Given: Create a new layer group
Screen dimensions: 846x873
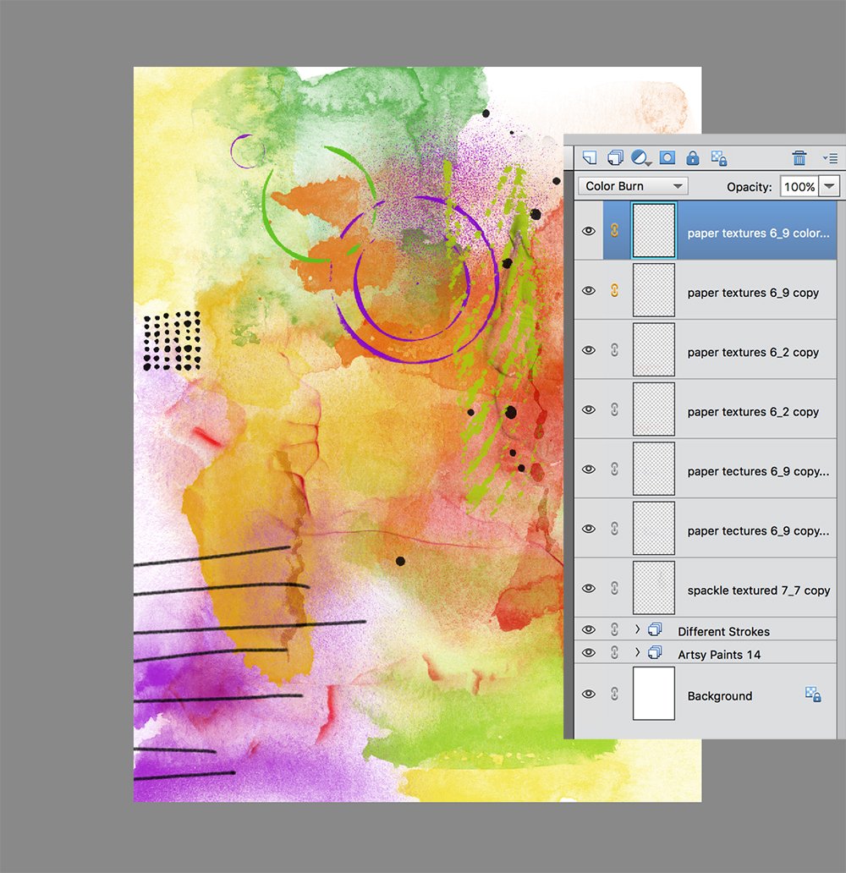Looking at the screenshot, I should [x=615, y=158].
